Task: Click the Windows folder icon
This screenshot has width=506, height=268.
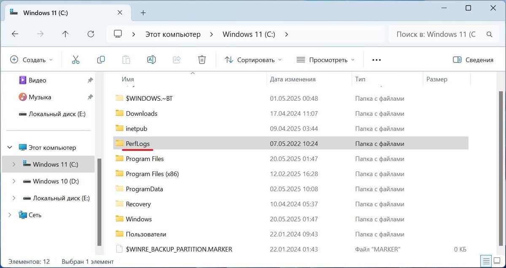Action: pyautogui.click(x=119, y=219)
